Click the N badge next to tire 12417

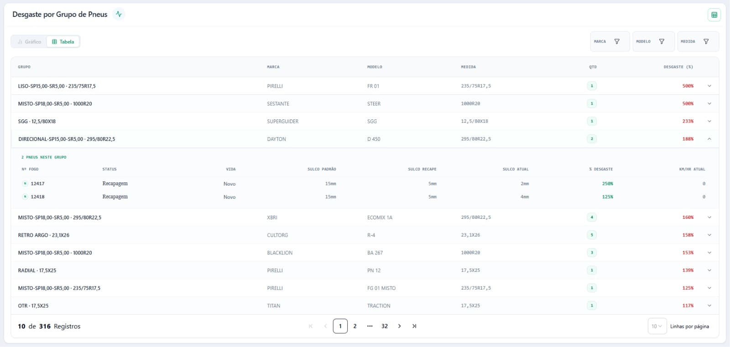[25, 184]
